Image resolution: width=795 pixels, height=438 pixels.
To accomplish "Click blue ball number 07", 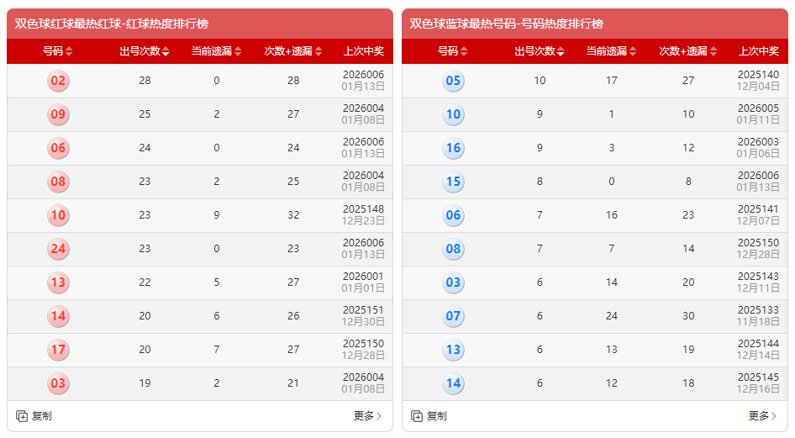I will point(454,317).
